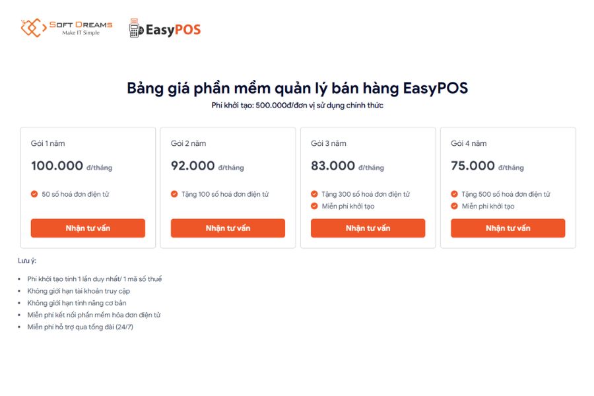Click the check icon beside 'Miễn phí khởi tạo' in Gói 4 năm
The height and width of the screenshot is (396, 594).
tap(455, 205)
